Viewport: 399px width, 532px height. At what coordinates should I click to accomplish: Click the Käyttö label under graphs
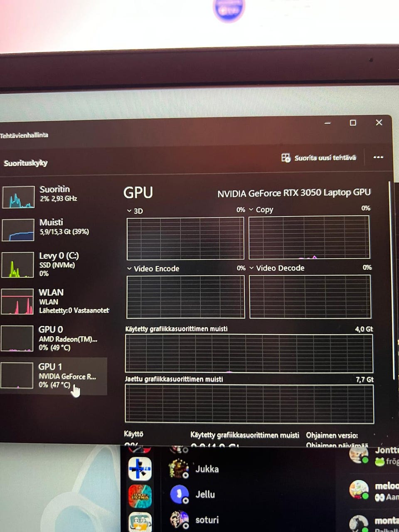(133, 434)
